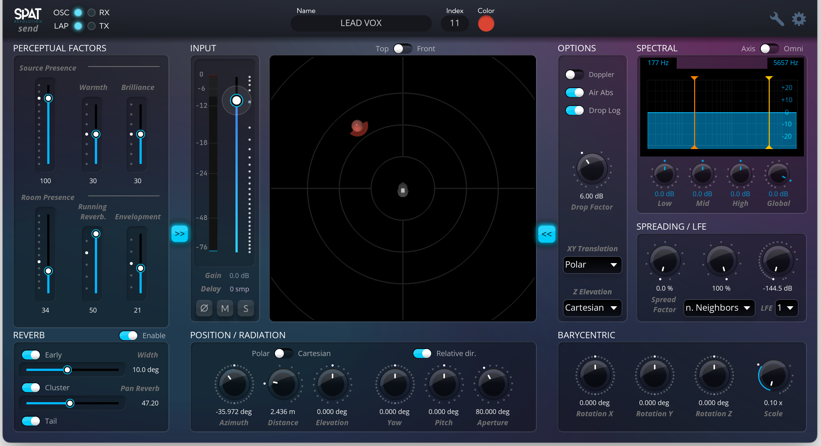Image resolution: width=821 pixels, height=446 pixels.
Task: Open the Z Elevation Cartesian dropdown
Action: coord(592,308)
